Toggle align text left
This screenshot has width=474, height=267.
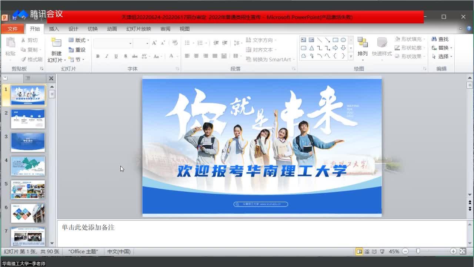187,56
